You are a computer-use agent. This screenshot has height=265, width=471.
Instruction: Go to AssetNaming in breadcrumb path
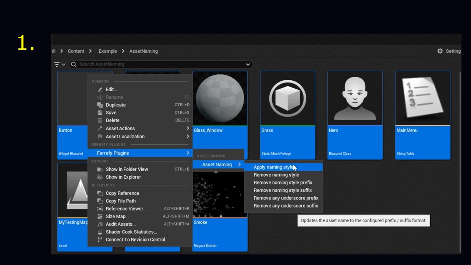pyautogui.click(x=144, y=51)
